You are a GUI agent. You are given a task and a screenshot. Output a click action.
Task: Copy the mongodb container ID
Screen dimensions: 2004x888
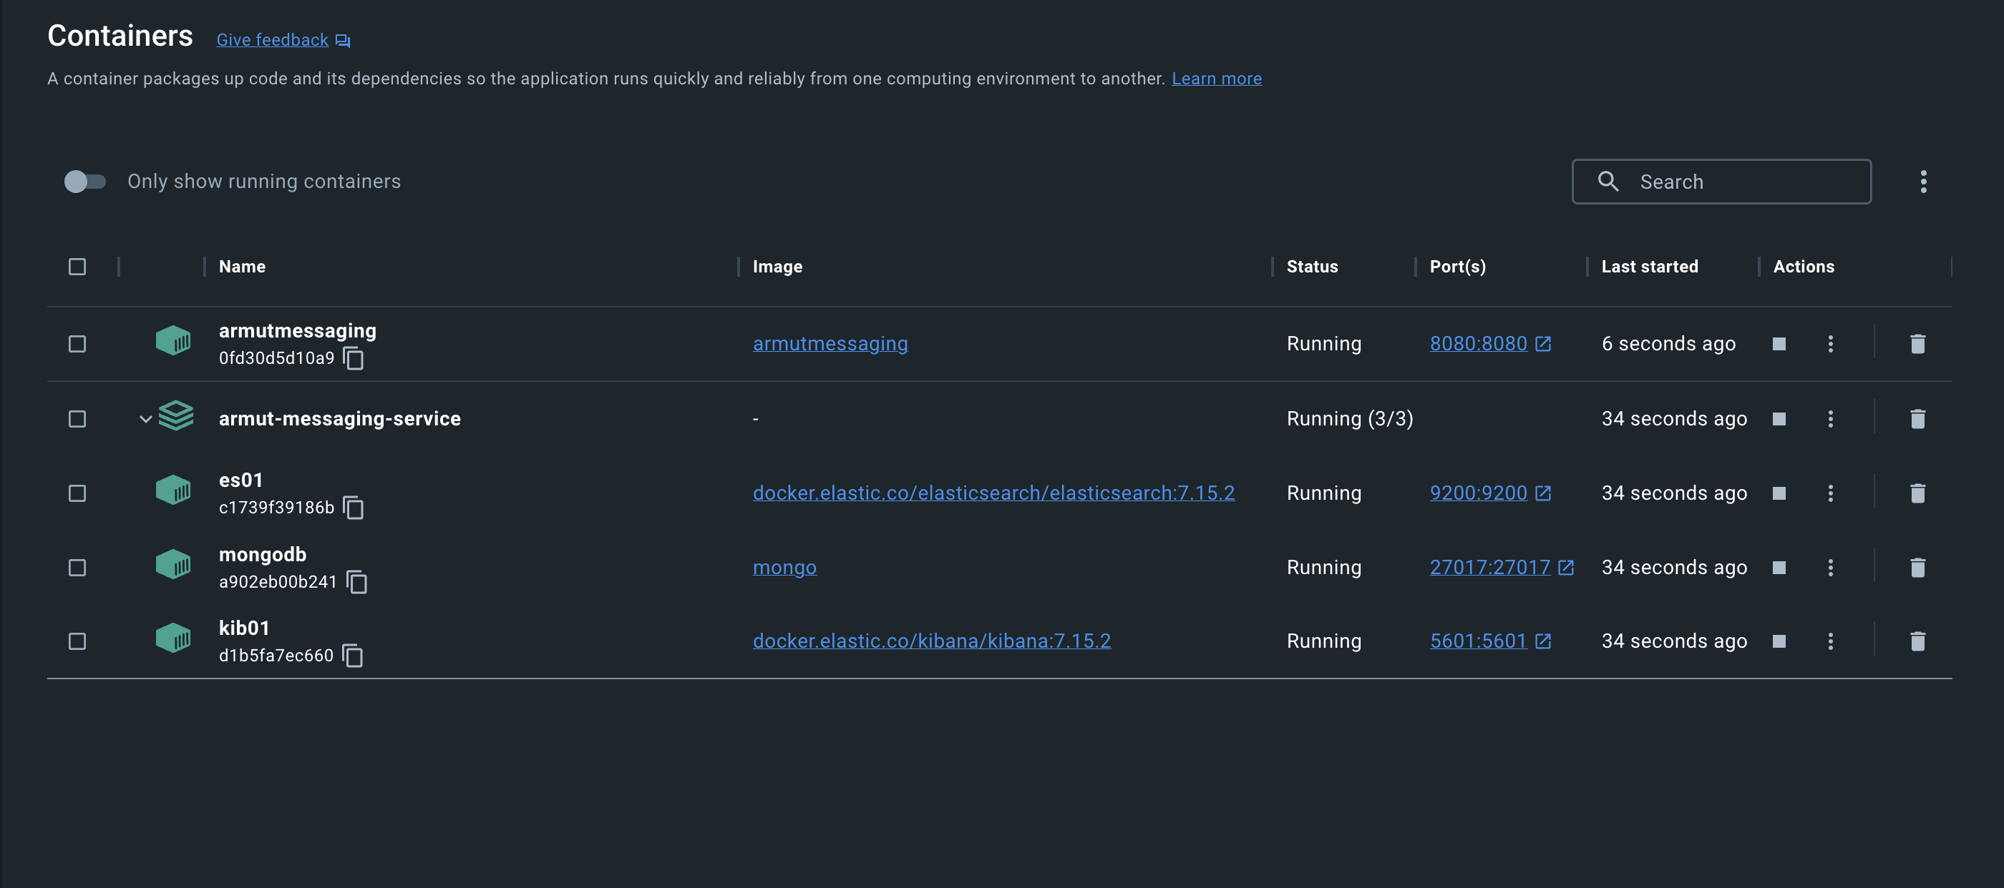[359, 583]
